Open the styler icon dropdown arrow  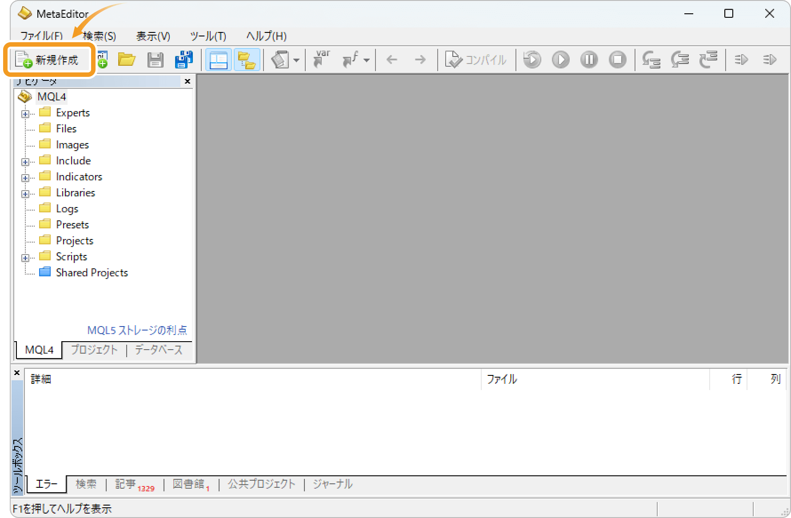[296, 60]
